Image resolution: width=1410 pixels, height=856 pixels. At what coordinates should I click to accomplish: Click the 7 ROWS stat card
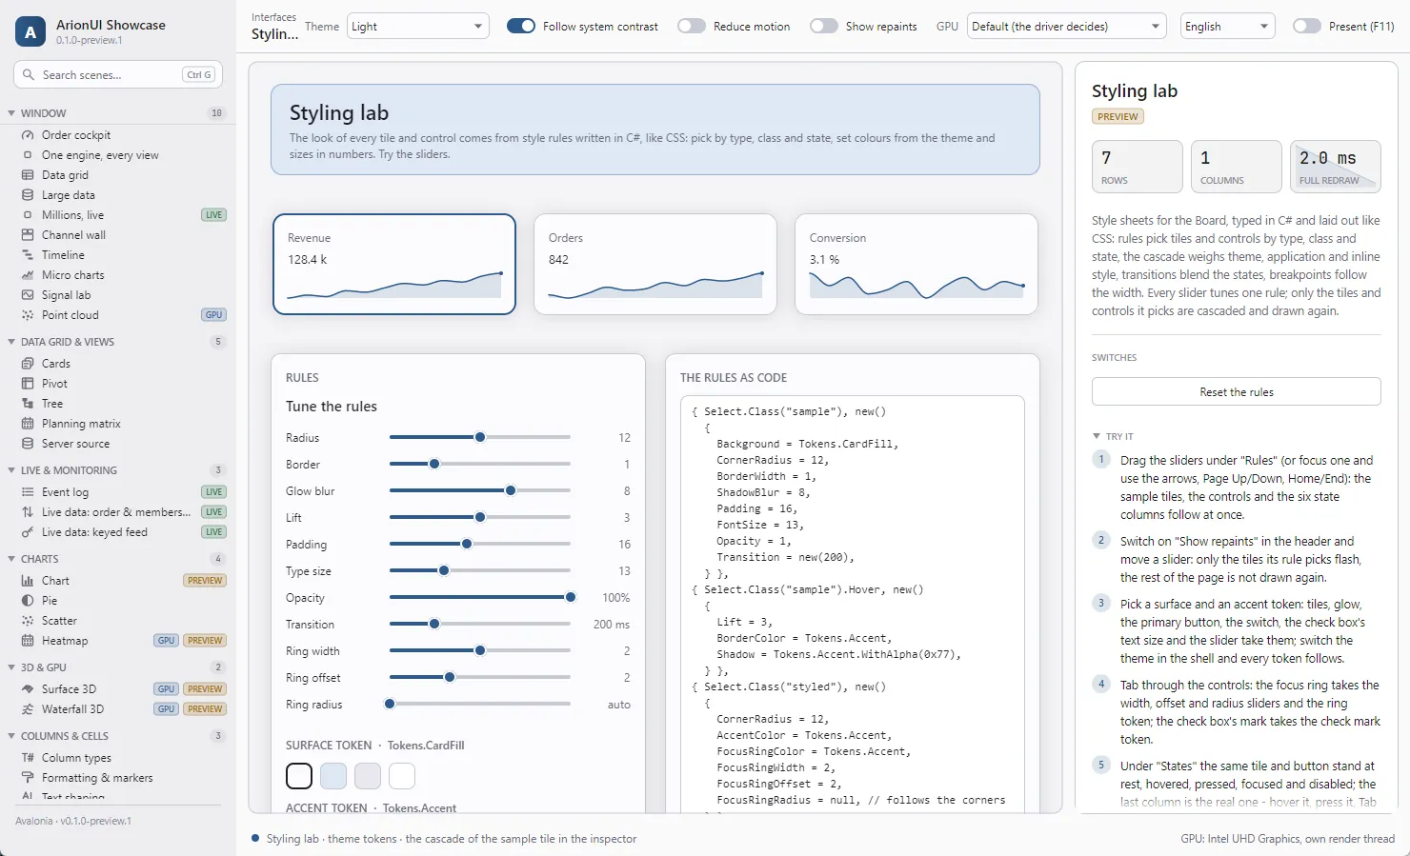(x=1138, y=167)
